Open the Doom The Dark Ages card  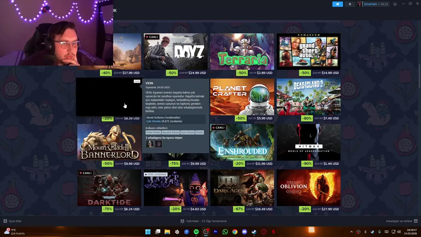(242, 188)
